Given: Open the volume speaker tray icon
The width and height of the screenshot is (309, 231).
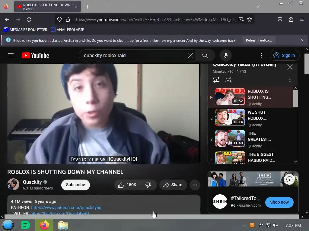Looking at the screenshot, I should coord(275,225).
